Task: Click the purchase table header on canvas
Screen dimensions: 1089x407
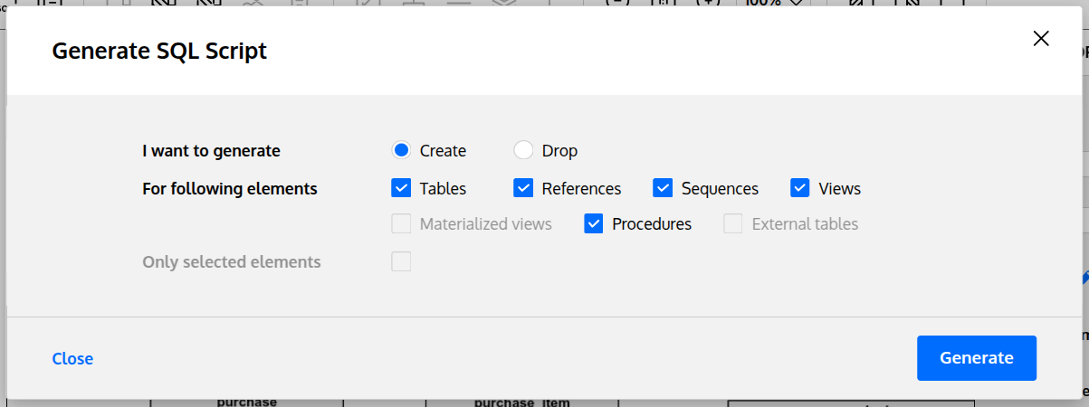Action: pyautogui.click(x=246, y=402)
